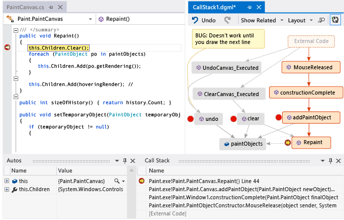Open the Paint.PaintCanvas class dropdown
This screenshot has height=220, width=344.
click(x=49, y=19)
